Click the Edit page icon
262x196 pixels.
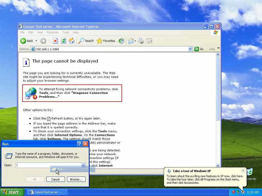click(x=149, y=41)
